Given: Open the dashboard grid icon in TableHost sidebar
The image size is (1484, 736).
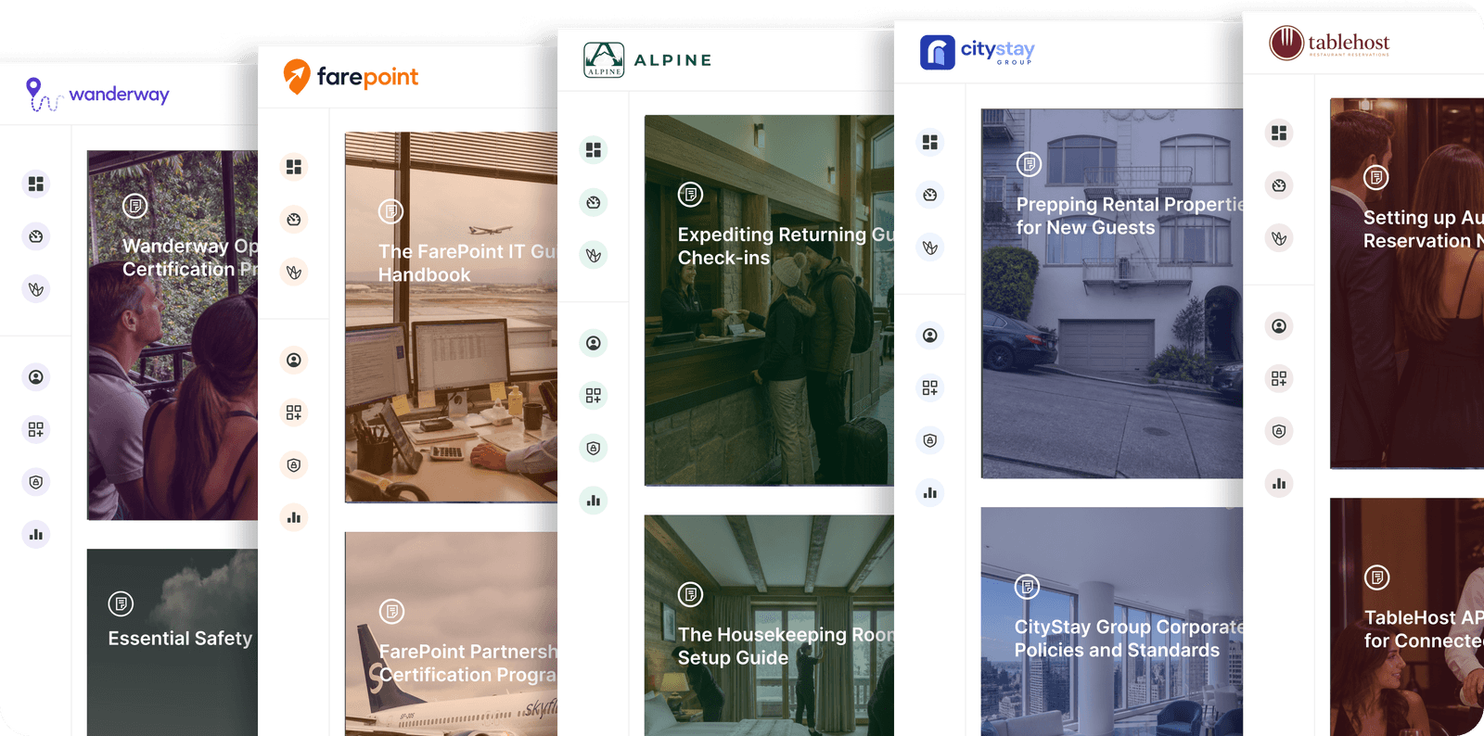Looking at the screenshot, I should (x=1279, y=133).
